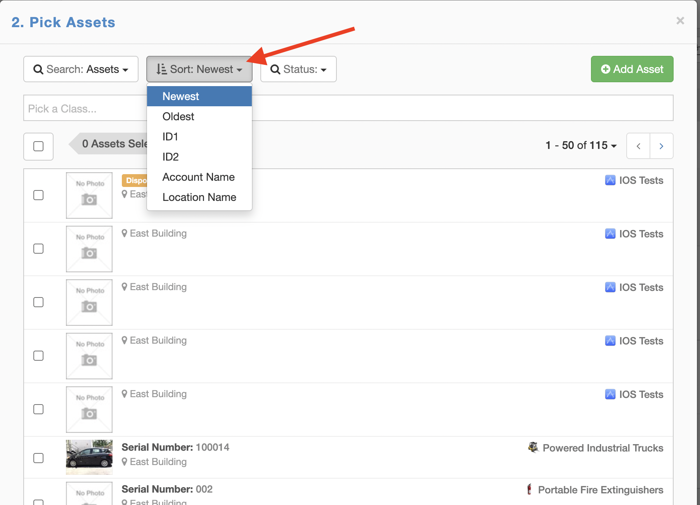
Task: Sort by Account Name
Action: (x=199, y=177)
